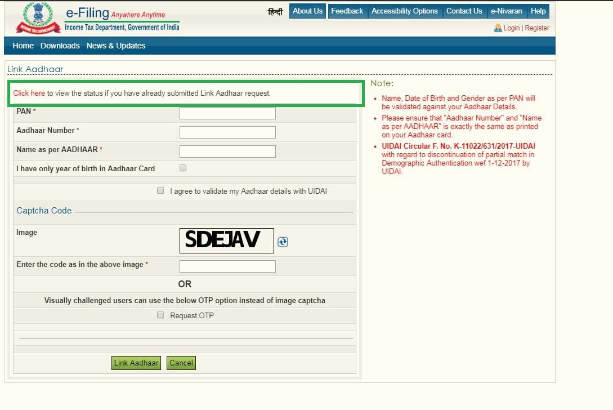Open the Help tab
This screenshot has width=613, height=410.
click(x=538, y=11)
